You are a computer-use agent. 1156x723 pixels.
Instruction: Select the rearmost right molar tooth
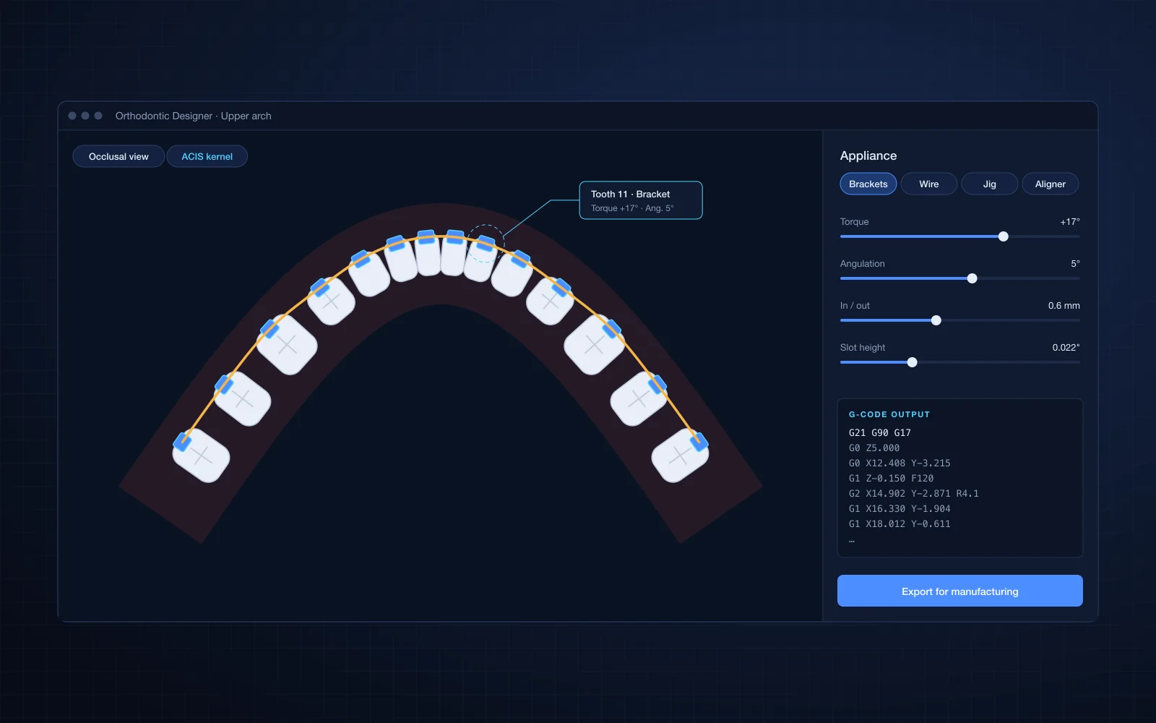pos(680,455)
